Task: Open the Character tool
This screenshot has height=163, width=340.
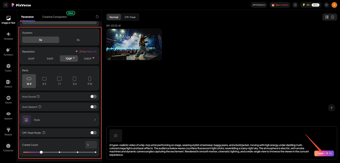Action: (8, 147)
